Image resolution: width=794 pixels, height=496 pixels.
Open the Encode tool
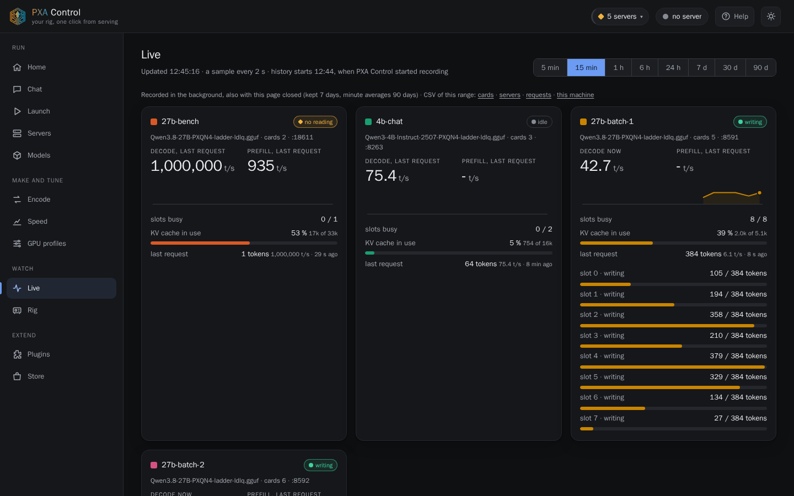[61, 200]
